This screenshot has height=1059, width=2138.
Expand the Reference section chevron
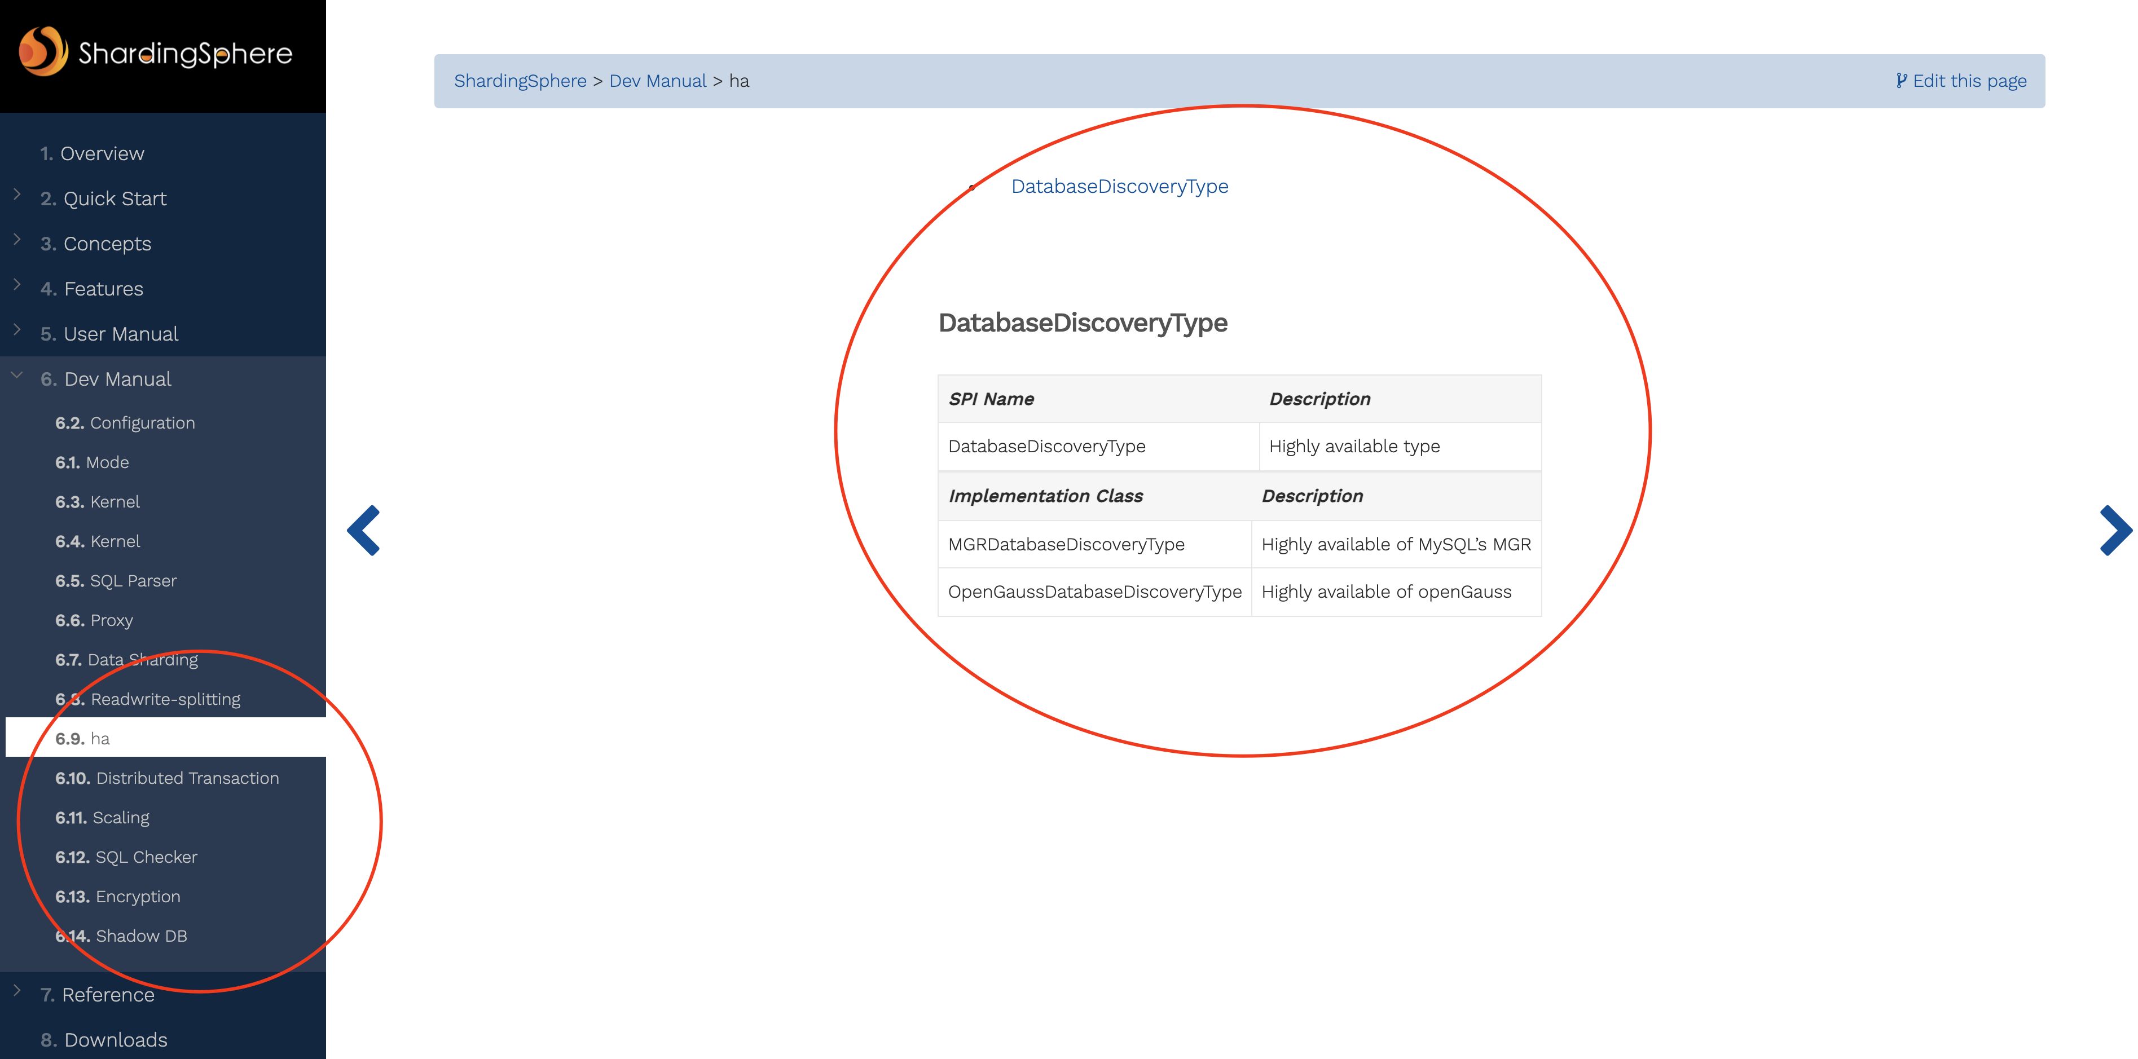pos(17,990)
